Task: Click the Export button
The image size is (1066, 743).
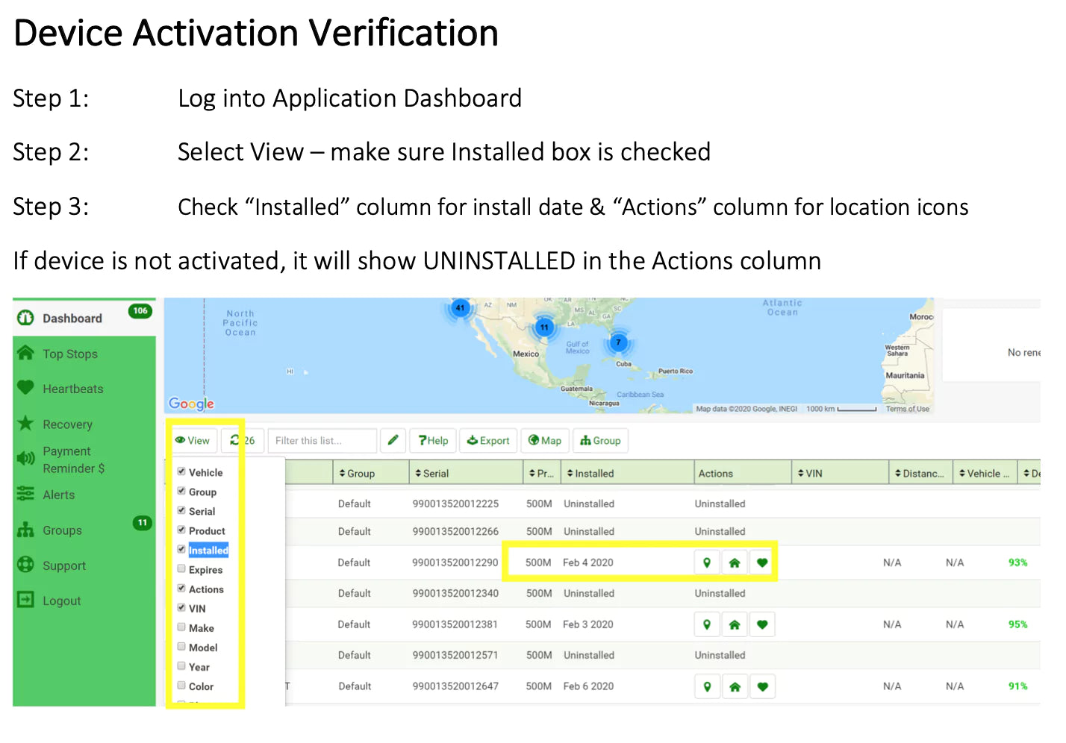Action: coord(488,440)
